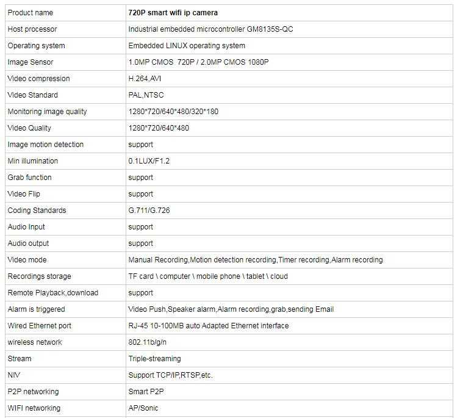Click the "0.1LUX/F1.2" illumination value
Screen dimensions: 463x418
point(149,161)
